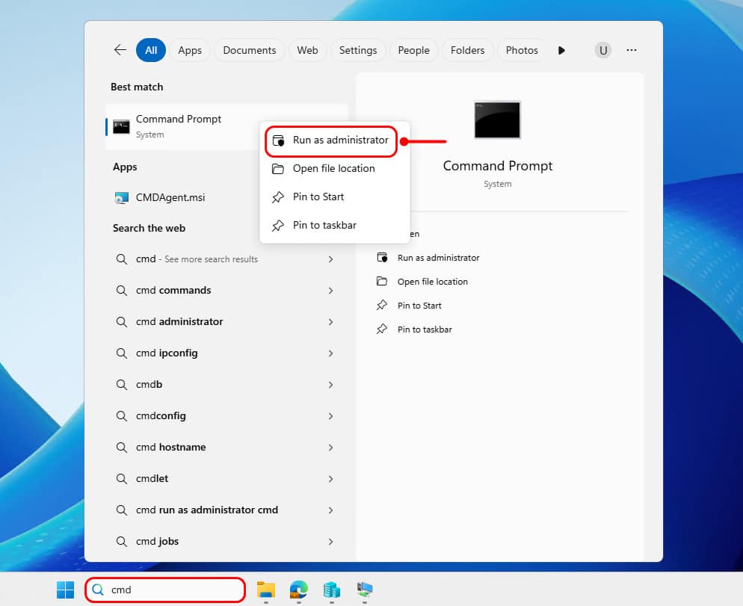Show more filter tabs with play arrow
This screenshot has height=606, width=743.
click(x=561, y=50)
